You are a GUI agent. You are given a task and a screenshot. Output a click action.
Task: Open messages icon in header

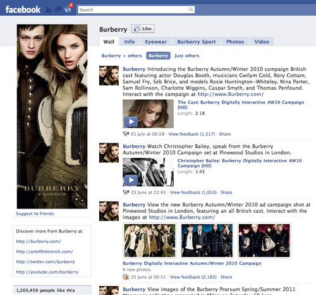(58, 9)
